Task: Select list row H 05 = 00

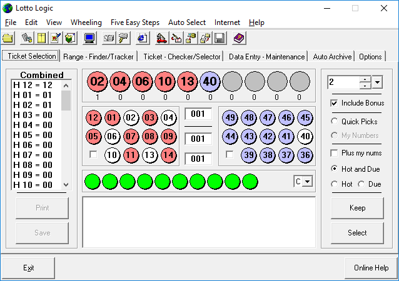Action: 37,135
